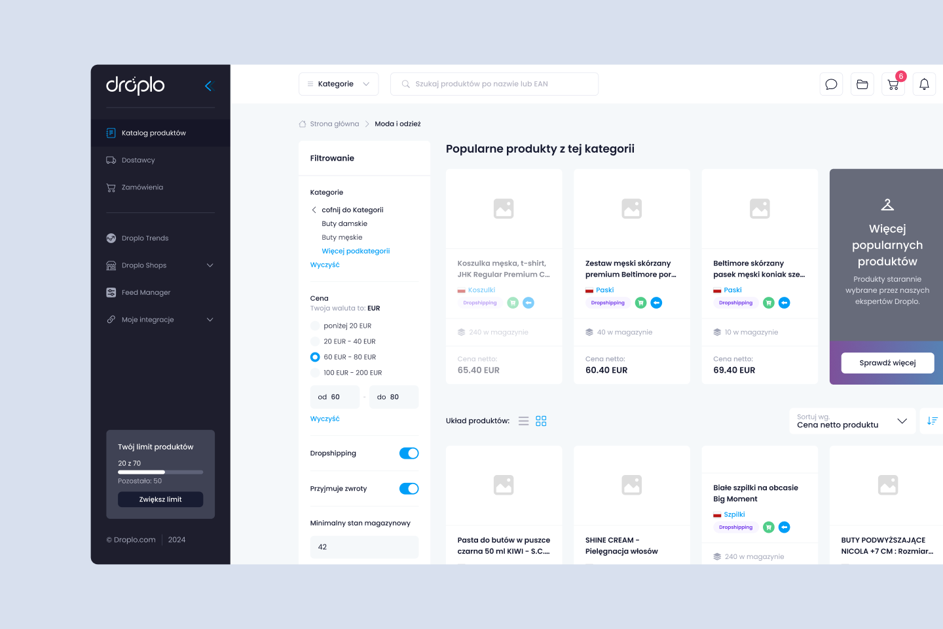This screenshot has height=629, width=943.
Task: Open Katalog produktów in the sidebar
Action: pos(160,133)
